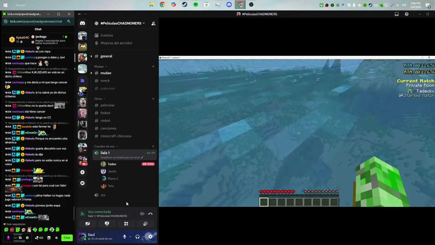Open Discord inbox icon in title bar
This screenshot has height=245, width=435.
[x=397, y=14]
